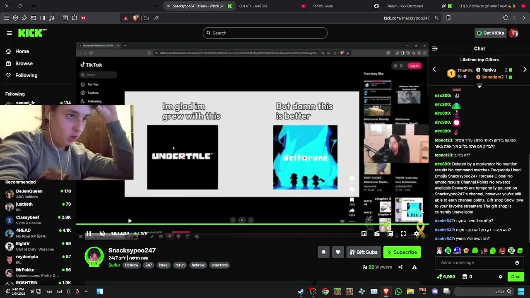
Task: Unmute the stream volume
Action: click(x=102, y=233)
